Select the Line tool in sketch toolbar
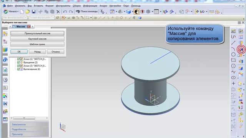The height and width of the screenshot is (138, 246). click(x=233, y=43)
